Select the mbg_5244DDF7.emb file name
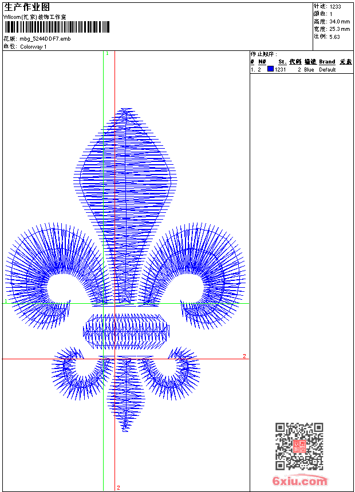Viewport: 355px width, 492px height. pyautogui.click(x=45, y=39)
